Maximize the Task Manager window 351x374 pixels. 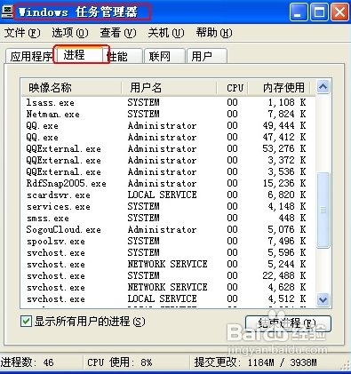coord(319,12)
